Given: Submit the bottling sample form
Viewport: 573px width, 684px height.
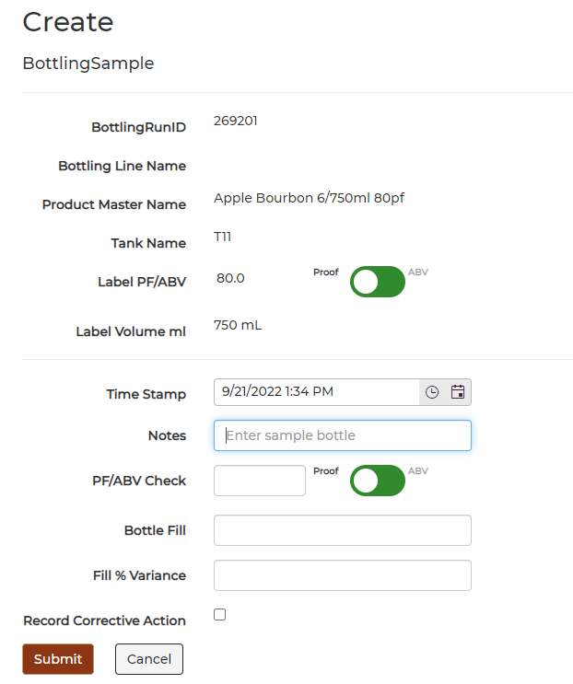Looking at the screenshot, I should (58, 659).
